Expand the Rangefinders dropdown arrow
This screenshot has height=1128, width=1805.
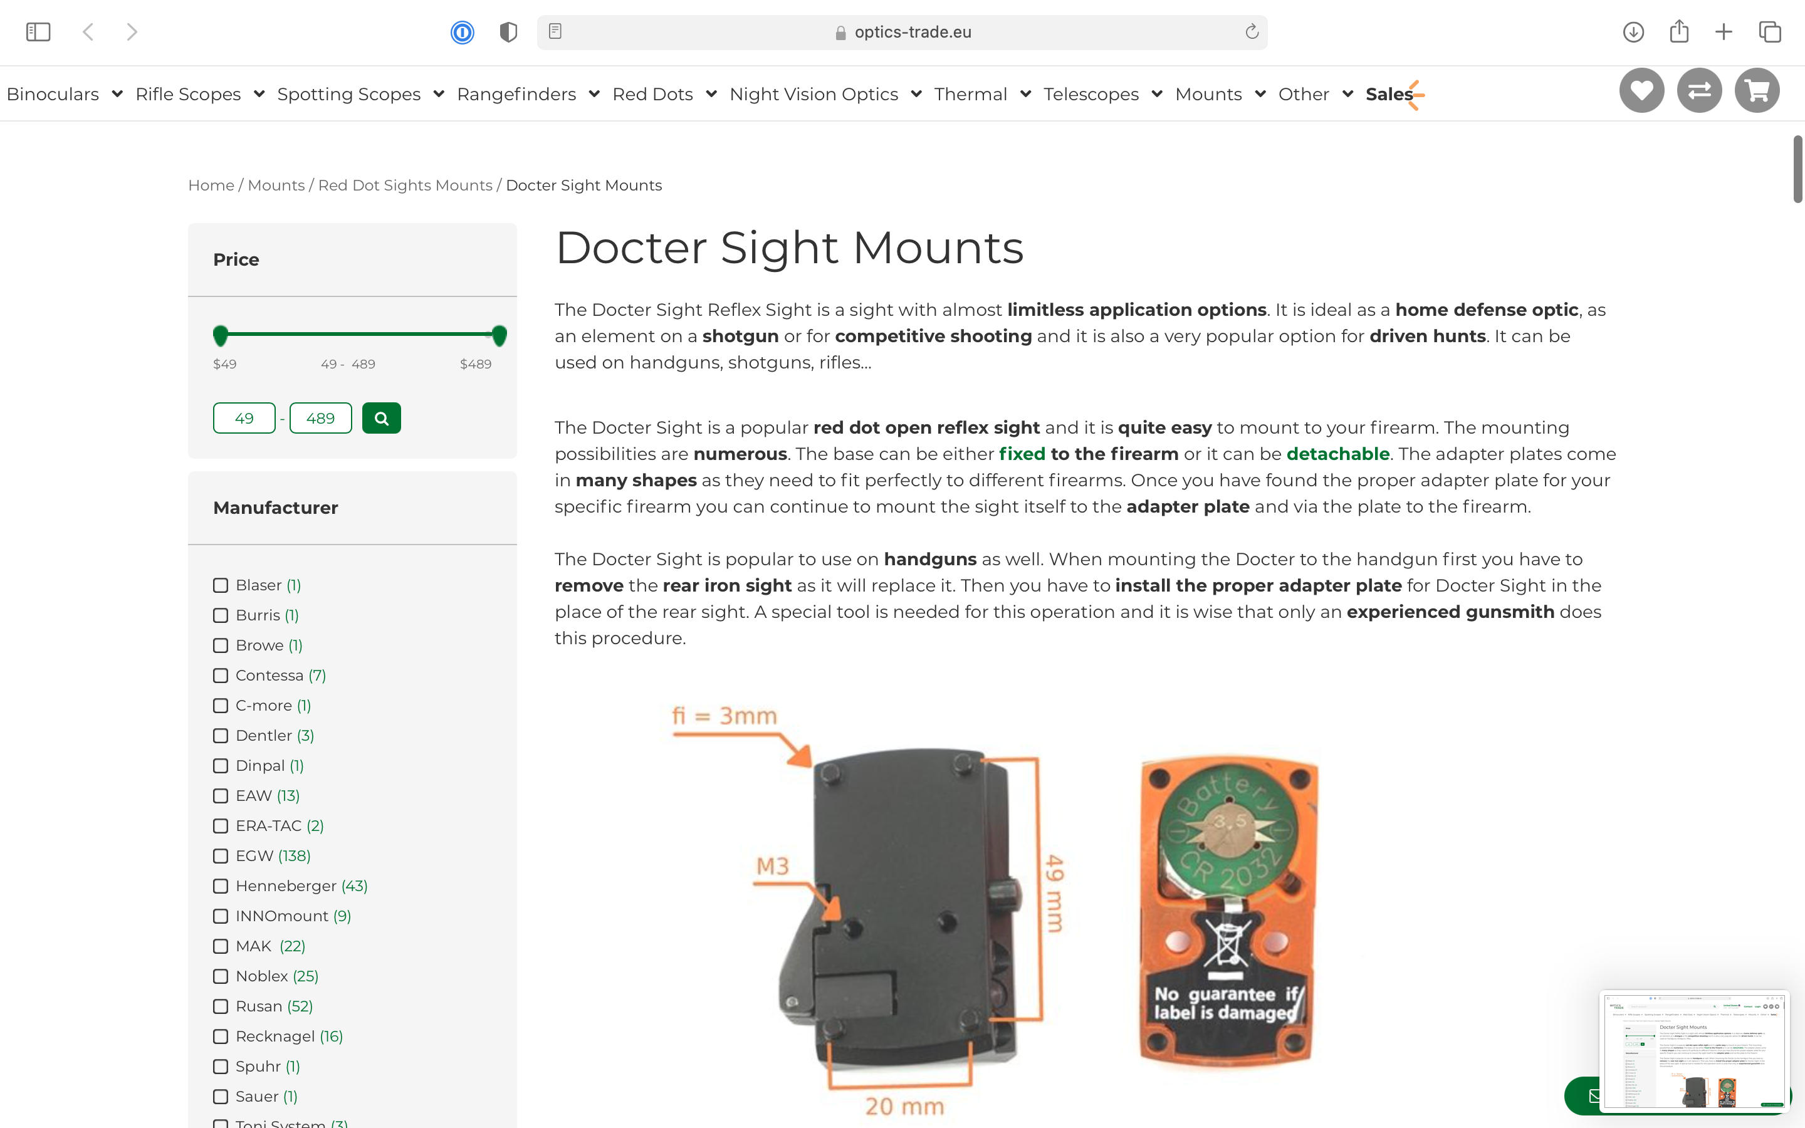(594, 94)
